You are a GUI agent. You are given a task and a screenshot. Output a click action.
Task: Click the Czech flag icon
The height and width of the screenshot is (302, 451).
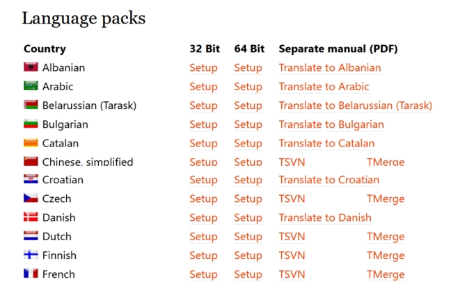pos(31,198)
